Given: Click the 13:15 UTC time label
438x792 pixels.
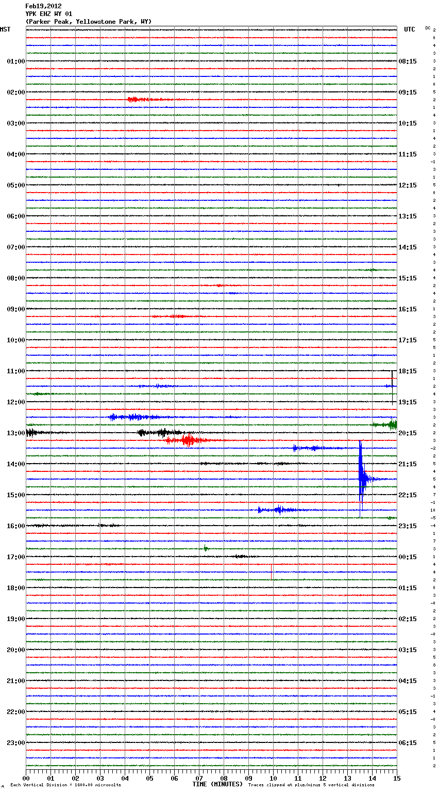Looking at the screenshot, I should pyautogui.click(x=408, y=216).
